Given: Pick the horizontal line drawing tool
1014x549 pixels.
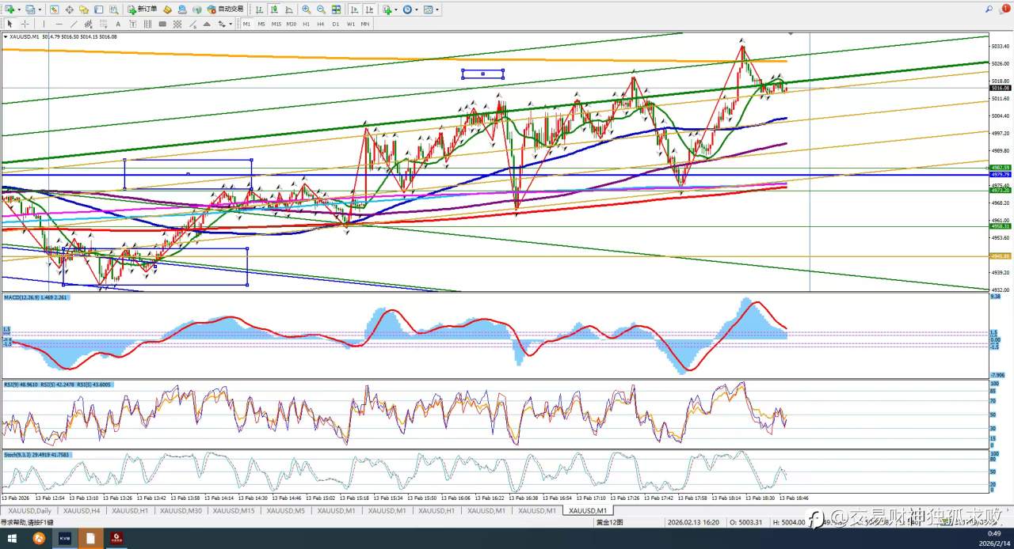Looking at the screenshot, I should (x=59, y=24).
